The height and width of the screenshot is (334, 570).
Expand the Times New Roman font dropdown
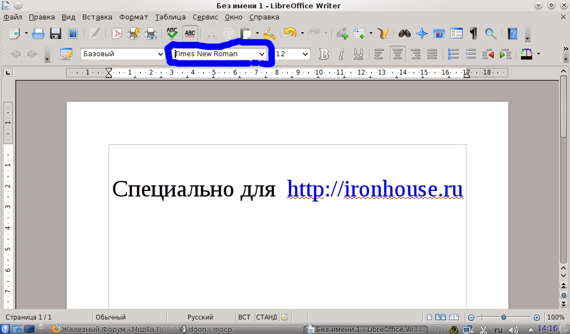(x=262, y=54)
